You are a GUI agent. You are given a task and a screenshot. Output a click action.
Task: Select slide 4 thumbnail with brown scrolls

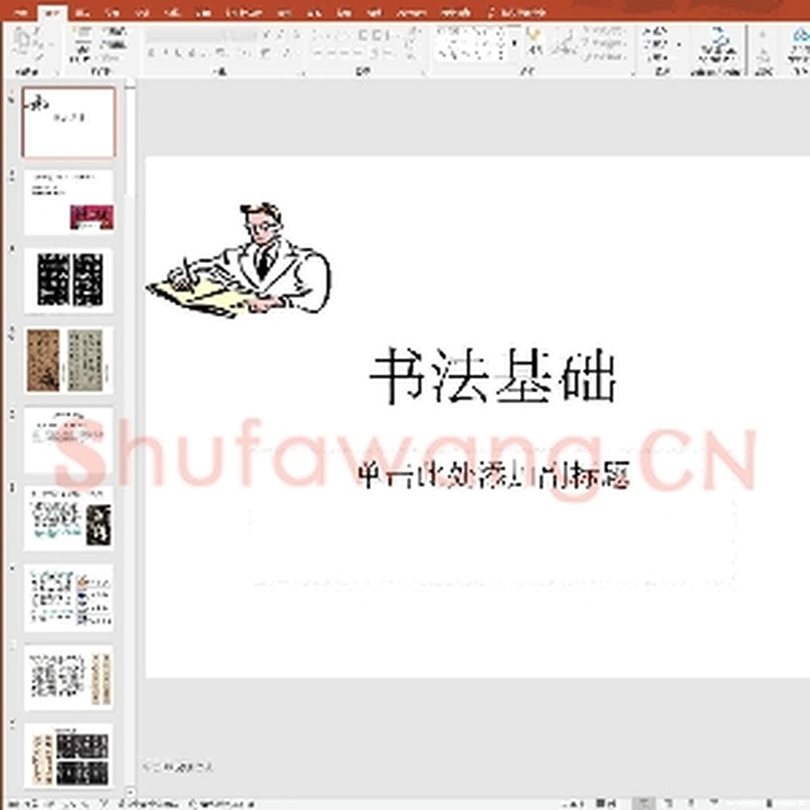click(x=69, y=360)
